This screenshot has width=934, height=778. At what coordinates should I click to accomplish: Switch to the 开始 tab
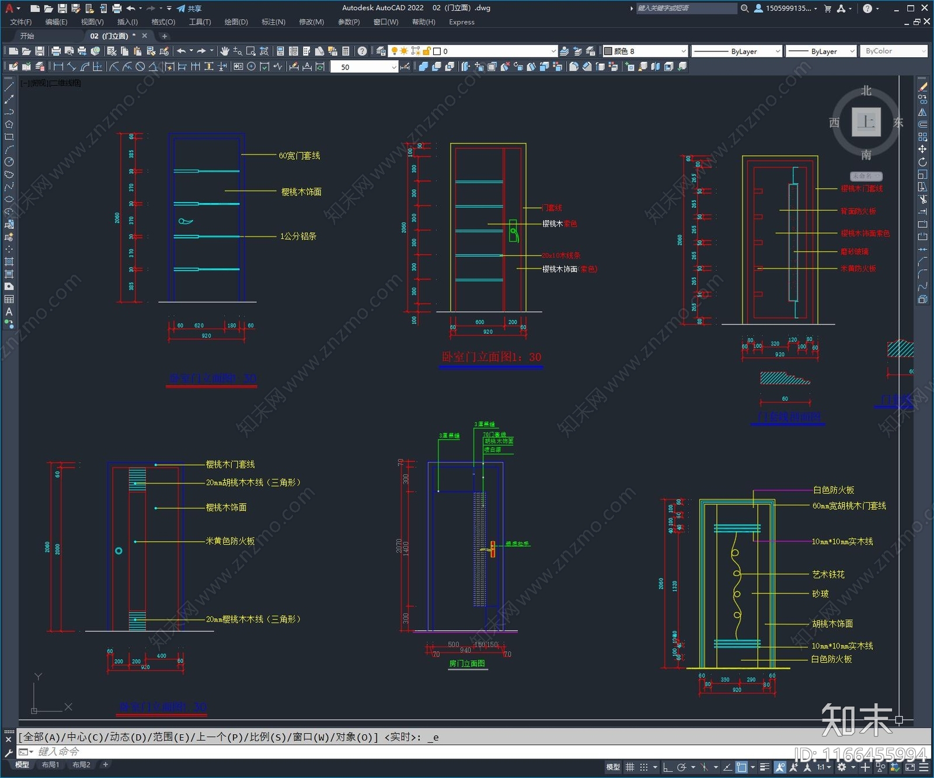[27, 36]
